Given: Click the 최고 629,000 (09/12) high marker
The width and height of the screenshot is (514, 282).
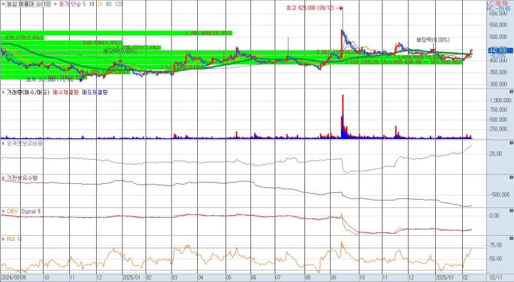Looking at the screenshot, I should pos(314,8).
